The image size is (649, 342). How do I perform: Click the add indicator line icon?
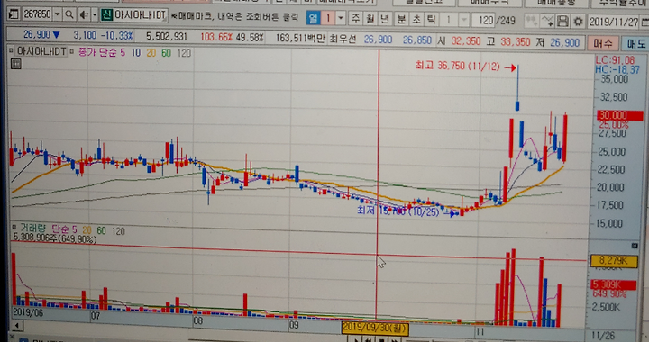(547, 21)
